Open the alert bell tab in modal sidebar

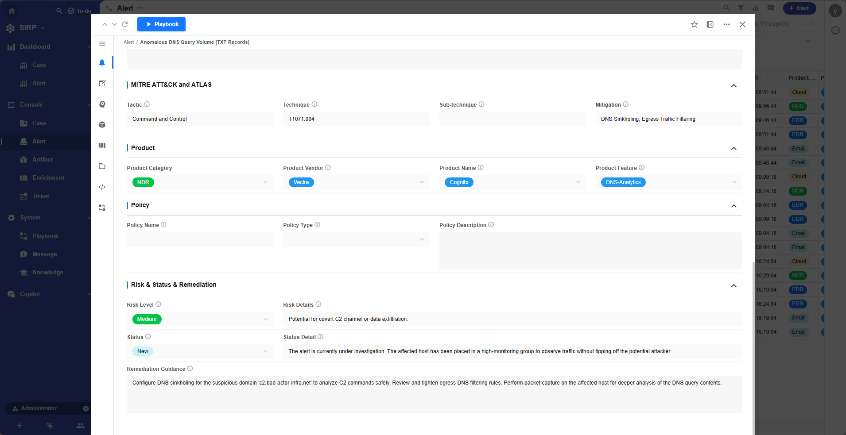tap(102, 63)
